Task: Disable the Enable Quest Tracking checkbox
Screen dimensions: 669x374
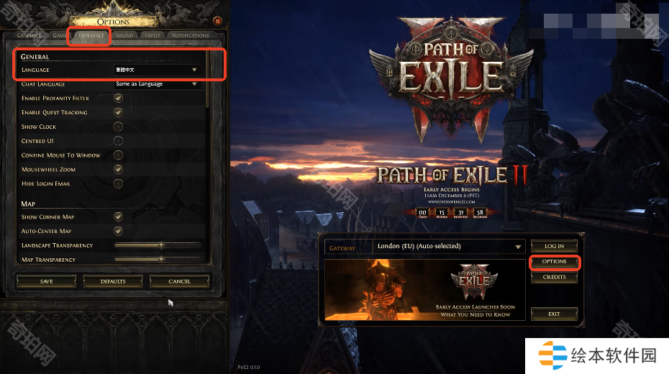Action: point(118,112)
